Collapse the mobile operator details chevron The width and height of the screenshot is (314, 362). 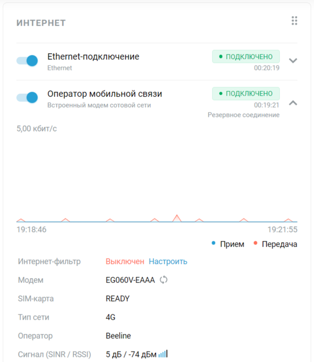tap(293, 103)
